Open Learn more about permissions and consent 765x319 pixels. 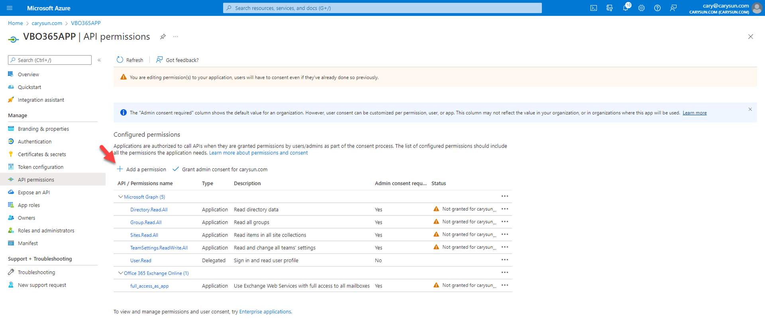coord(258,153)
